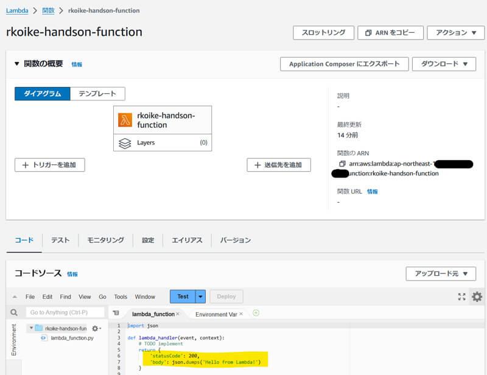Open the Edit menu in the editor
The width and height of the screenshot is (487, 375).
(47, 296)
